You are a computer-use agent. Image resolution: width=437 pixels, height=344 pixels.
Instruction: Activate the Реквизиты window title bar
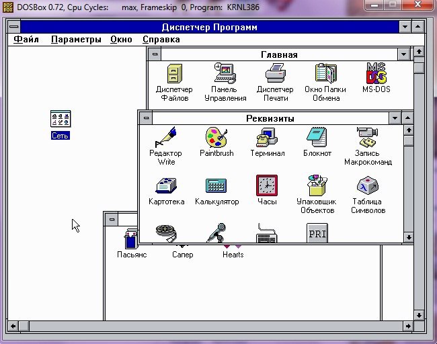click(270, 118)
